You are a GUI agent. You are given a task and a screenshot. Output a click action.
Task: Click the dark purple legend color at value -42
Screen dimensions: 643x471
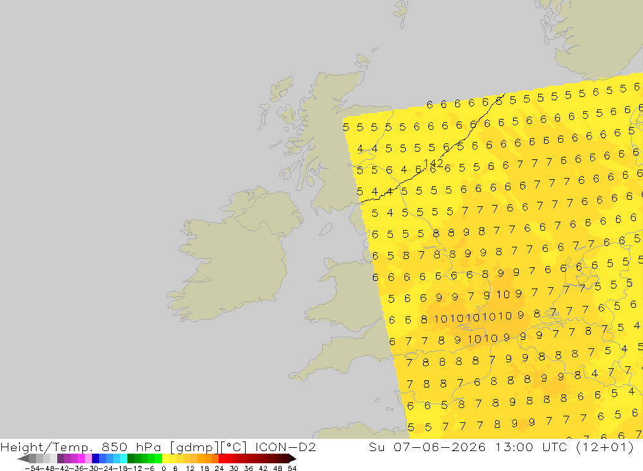click(x=60, y=458)
